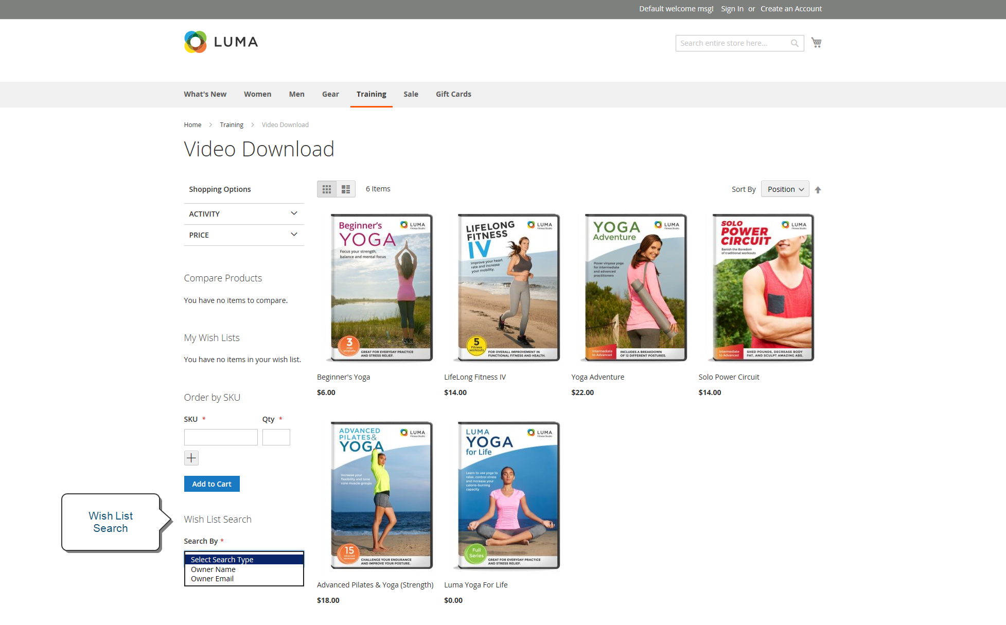Open the Training menu
The width and height of the screenshot is (1006, 625).
point(372,94)
